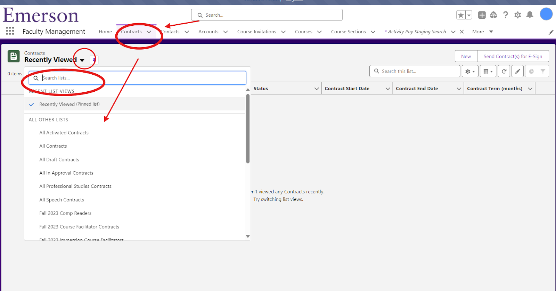Screen dimensions: 556x291
Task: Open Global Actions plus icon
Action: [x=482, y=15]
